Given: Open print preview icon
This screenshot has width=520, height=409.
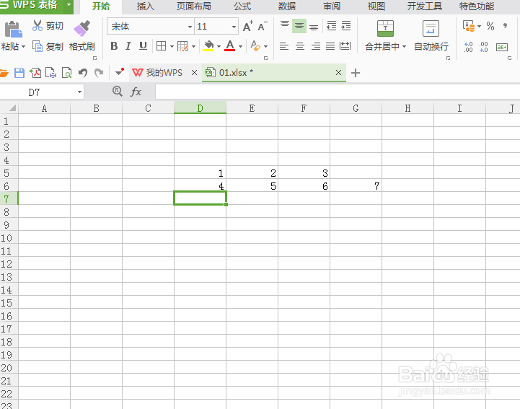Looking at the screenshot, I should click(x=66, y=73).
